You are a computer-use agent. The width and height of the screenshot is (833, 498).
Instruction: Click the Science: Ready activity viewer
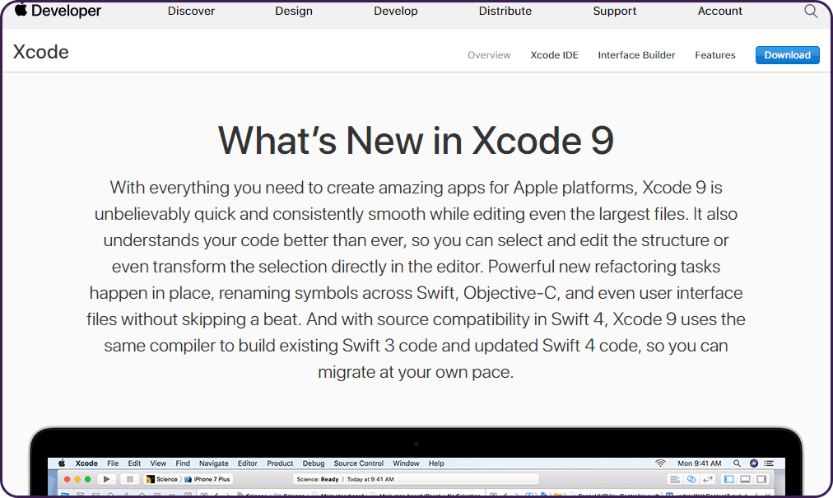coord(319,479)
